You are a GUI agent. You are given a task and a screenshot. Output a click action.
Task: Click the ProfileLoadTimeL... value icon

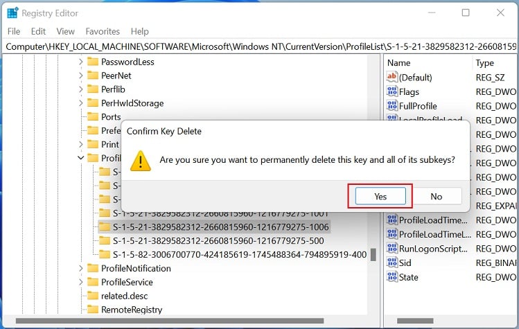[x=392, y=233]
